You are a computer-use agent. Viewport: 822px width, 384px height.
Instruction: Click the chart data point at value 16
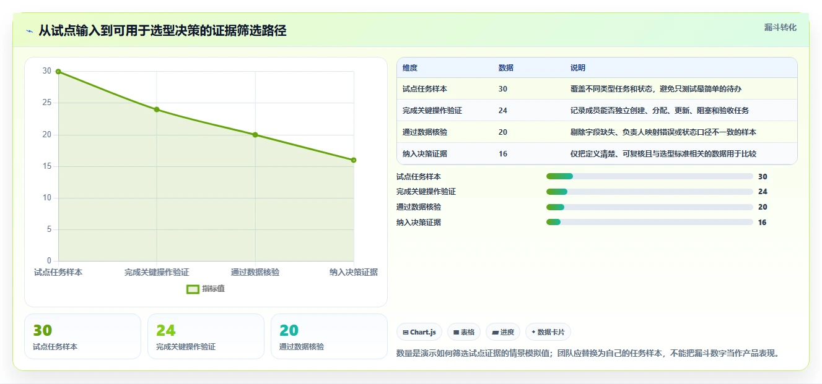pyautogui.click(x=354, y=160)
